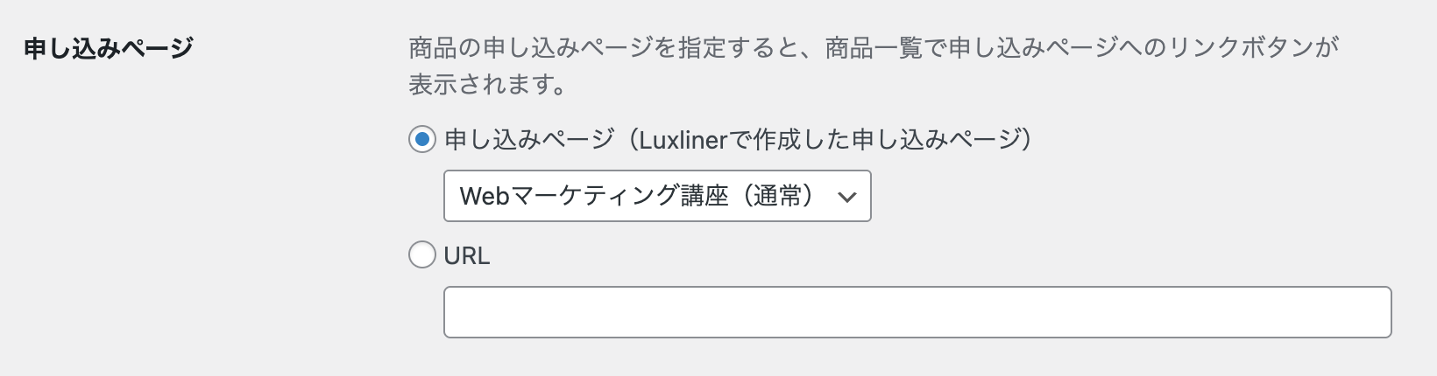Image resolution: width=1437 pixels, height=376 pixels.
Task: Click the 申し込みページ text beside the selected radio
Action: coord(529,139)
